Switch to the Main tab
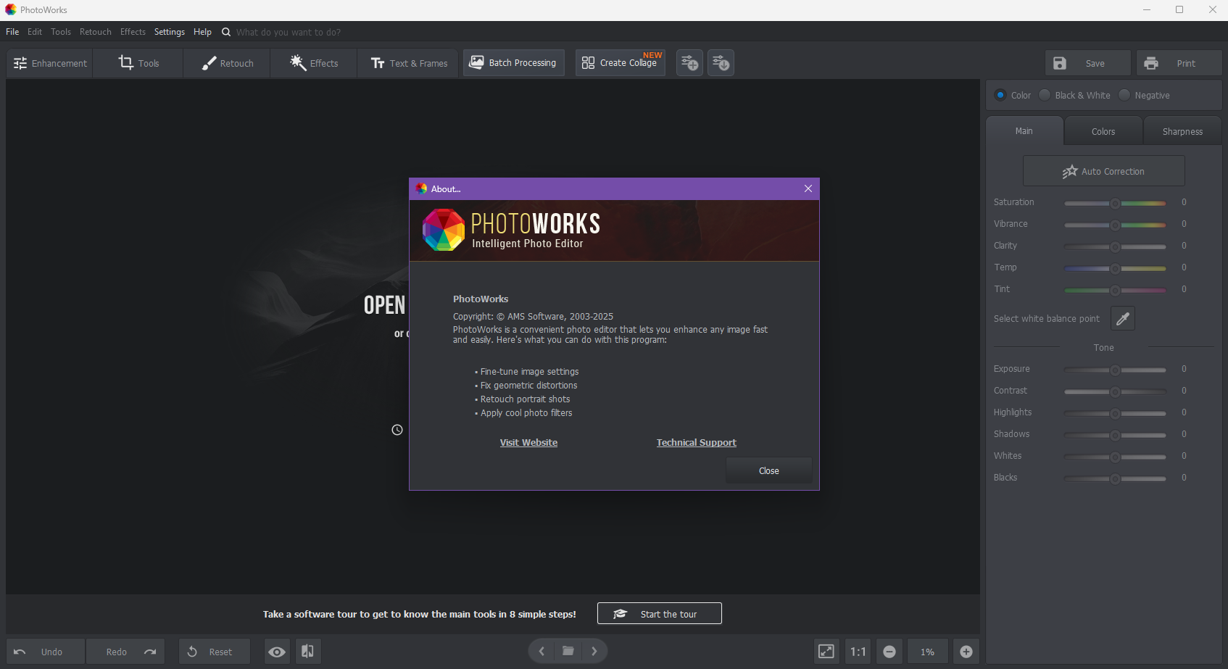Viewport: 1228px width, 669px height. tap(1024, 131)
